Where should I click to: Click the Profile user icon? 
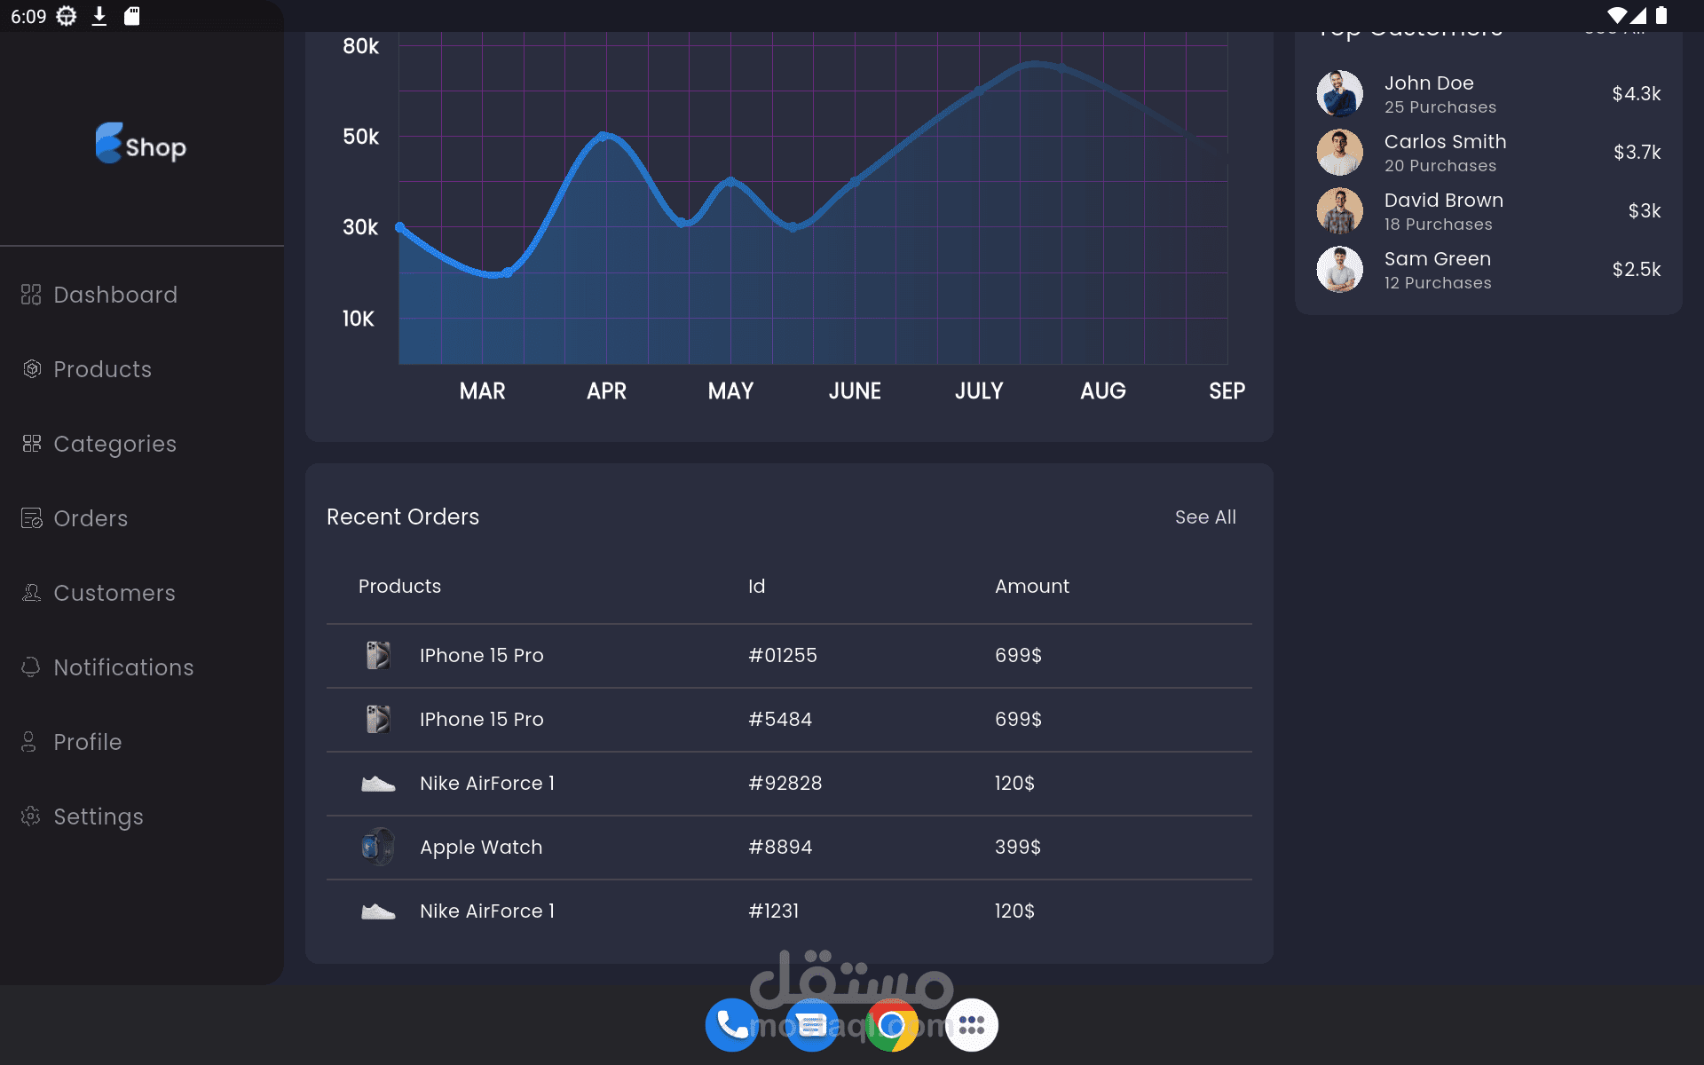[x=29, y=742]
